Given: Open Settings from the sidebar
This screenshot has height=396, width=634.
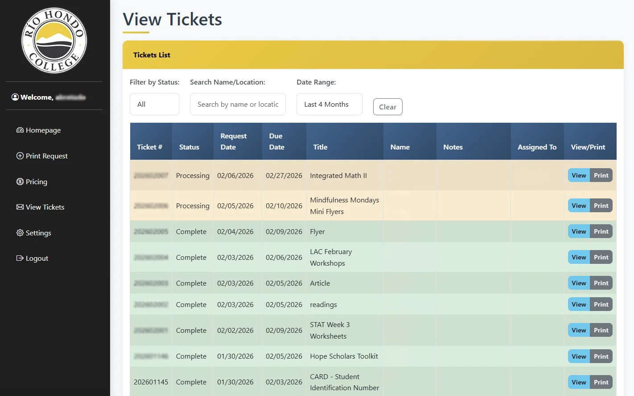Looking at the screenshot, I should (33, 233).
